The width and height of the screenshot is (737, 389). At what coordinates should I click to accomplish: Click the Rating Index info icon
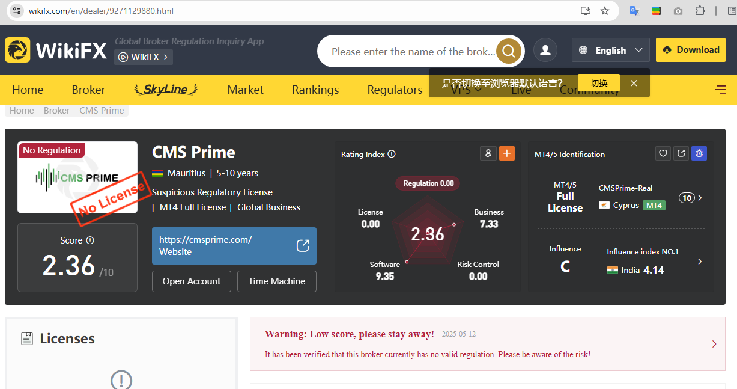point(392,154)
